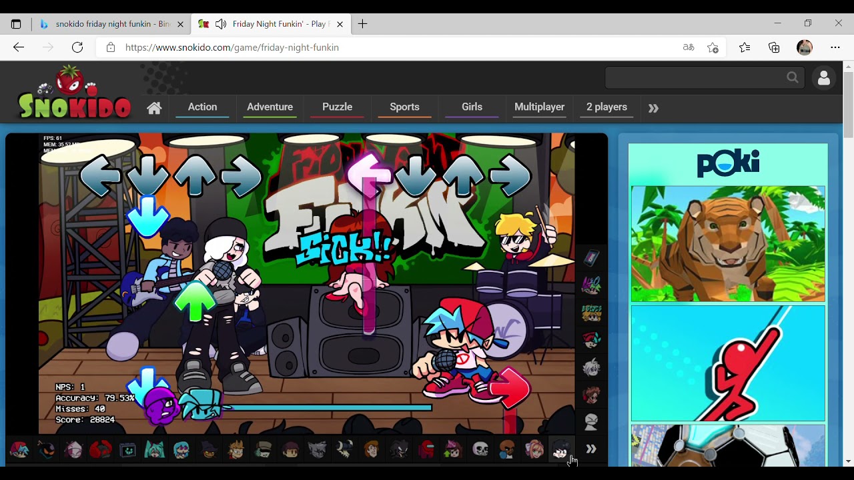Click the Snokido logo
This screenshot has width=854, height=480.
click(73, 93)
